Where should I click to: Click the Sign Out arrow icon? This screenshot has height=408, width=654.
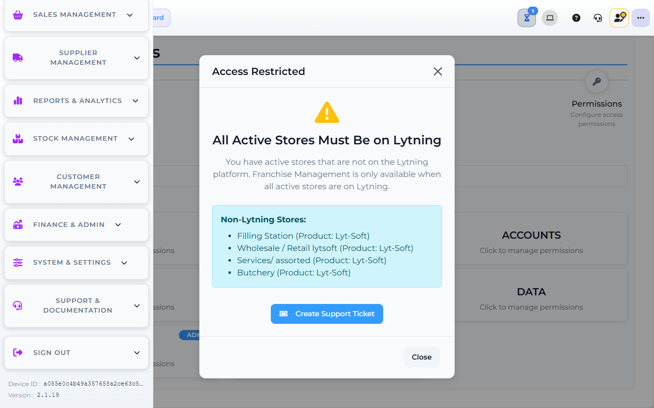coord(18,352)
